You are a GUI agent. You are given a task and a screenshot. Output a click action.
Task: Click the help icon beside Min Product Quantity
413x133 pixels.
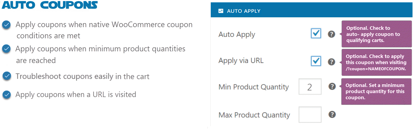click(x=332, y=86)
